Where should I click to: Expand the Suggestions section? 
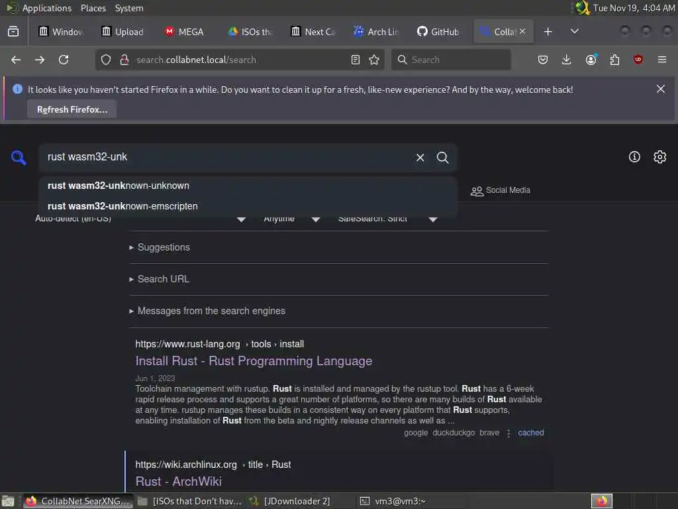coord(160,247)
